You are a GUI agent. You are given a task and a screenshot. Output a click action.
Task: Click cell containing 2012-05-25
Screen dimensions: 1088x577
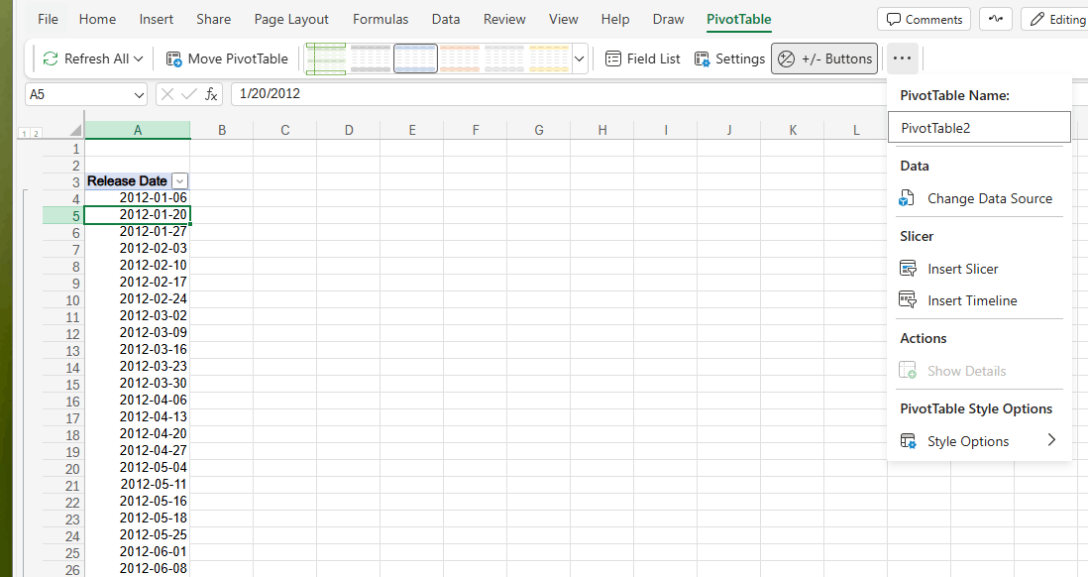138,534
